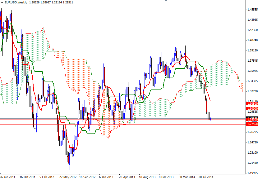Viewport: 258px width, 179px height.
Task: Click the EURUSD,Weekly title label
Action: (x=17, y=2)
